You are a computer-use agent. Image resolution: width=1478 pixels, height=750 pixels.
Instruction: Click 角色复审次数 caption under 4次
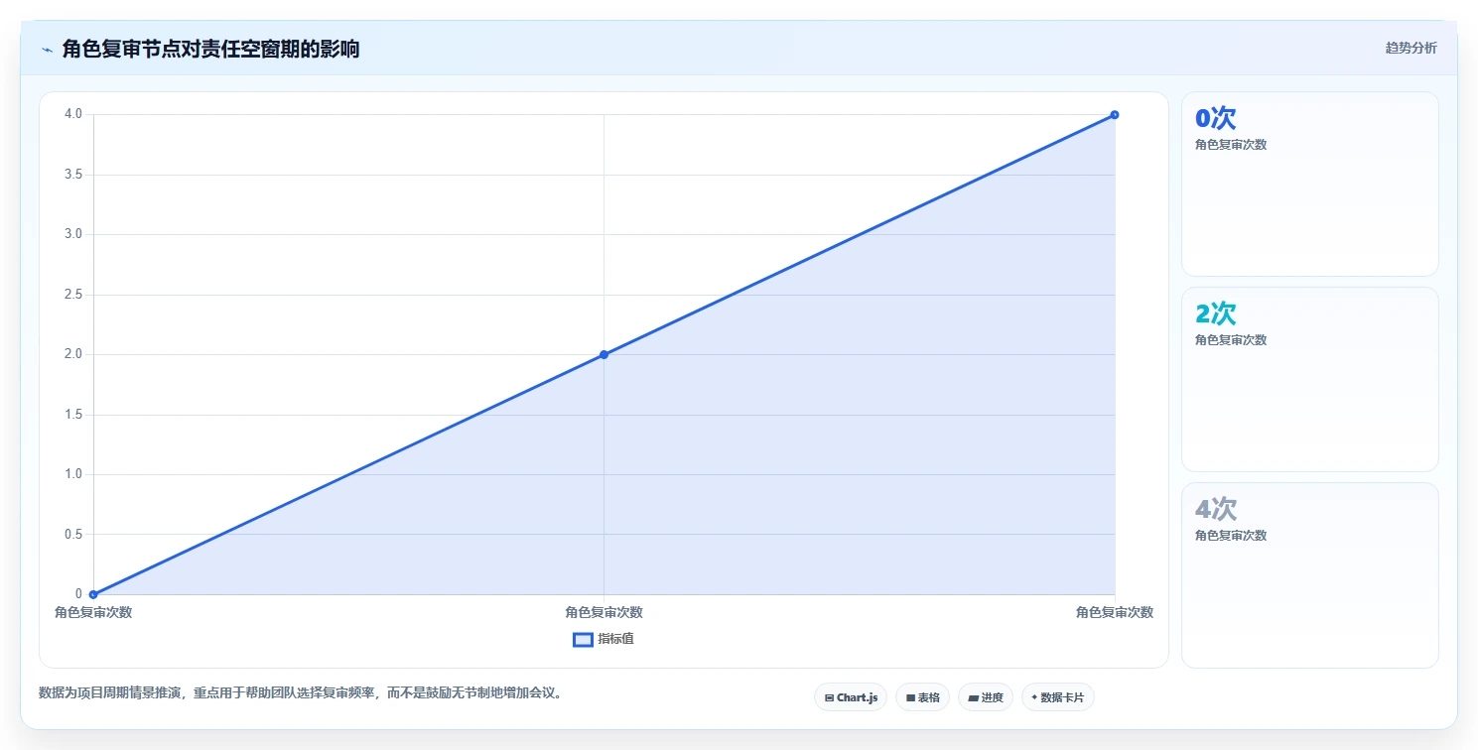1231,535
